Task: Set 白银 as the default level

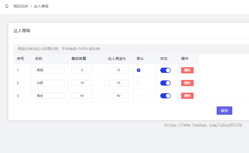Action: (139, 83)
